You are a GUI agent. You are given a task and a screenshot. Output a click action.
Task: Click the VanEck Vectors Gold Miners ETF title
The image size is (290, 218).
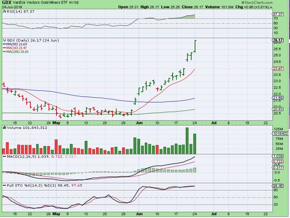tap(40, 3)
